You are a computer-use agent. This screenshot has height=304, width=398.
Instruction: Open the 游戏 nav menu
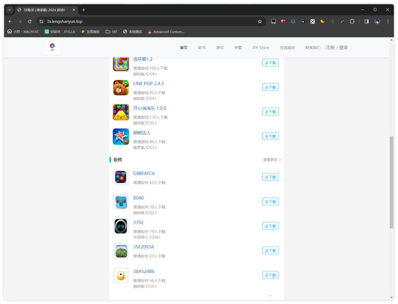coord(220,48)
